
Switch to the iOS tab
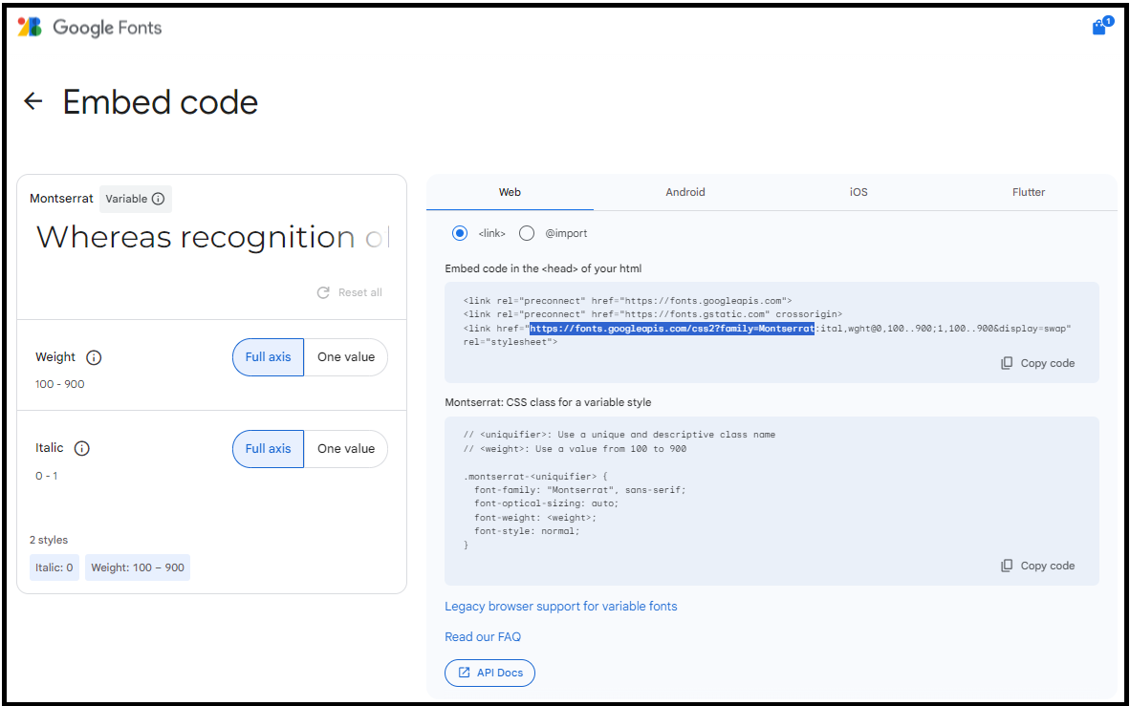coord(858,192)
